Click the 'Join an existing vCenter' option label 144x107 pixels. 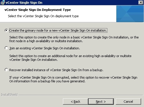coord(44,48)
